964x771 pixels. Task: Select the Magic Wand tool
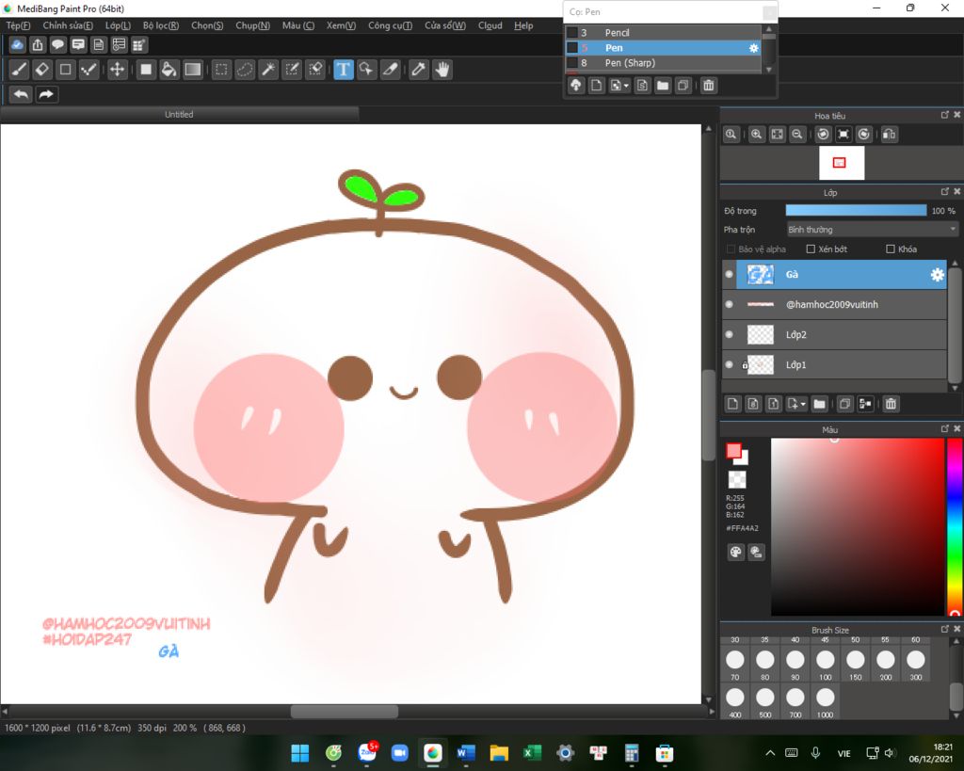pyautogui.click(x=268, y=70)
